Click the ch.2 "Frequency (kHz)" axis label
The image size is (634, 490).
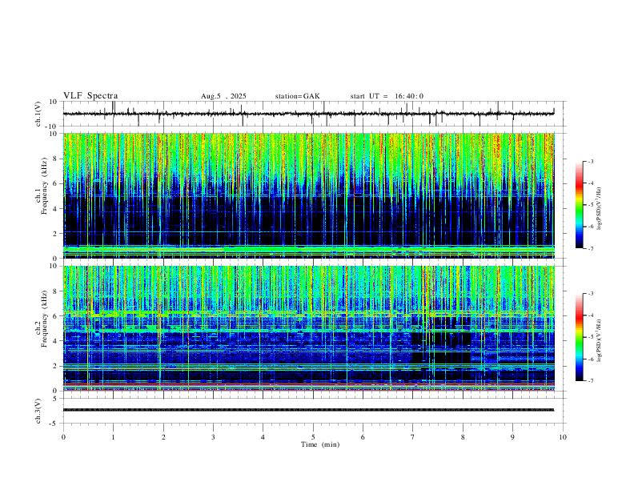pyautogui.click(x=44, y=318)
